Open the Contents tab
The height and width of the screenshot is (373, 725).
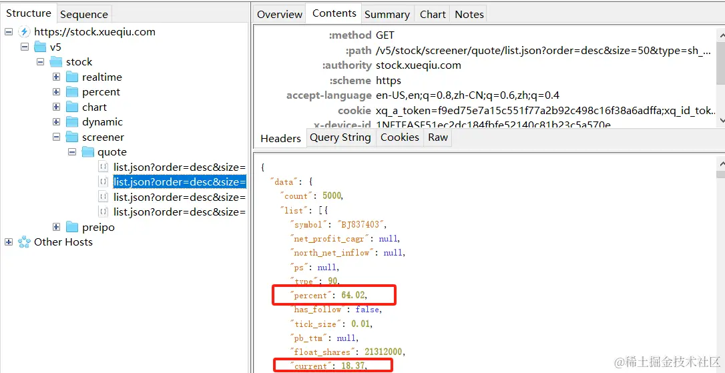click(334, 13)
